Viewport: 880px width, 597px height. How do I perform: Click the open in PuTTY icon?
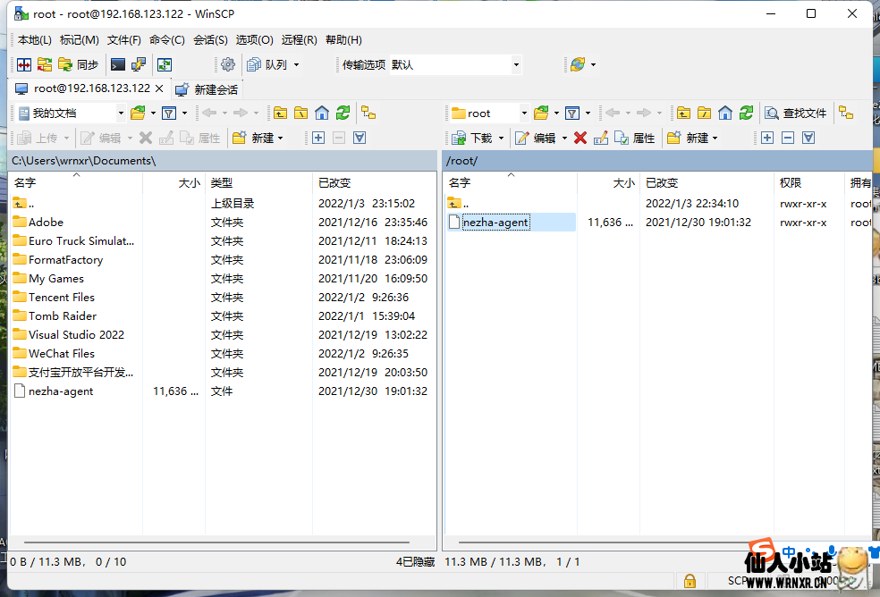(x=139, y=65)
